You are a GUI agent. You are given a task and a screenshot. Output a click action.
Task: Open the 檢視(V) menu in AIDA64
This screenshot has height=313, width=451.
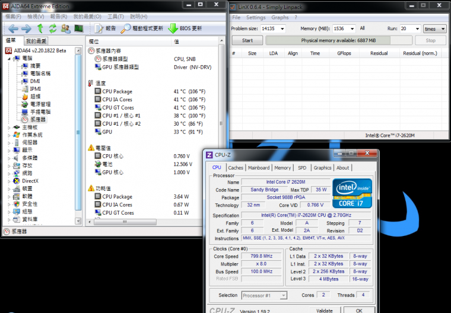(x=36, y=17)
